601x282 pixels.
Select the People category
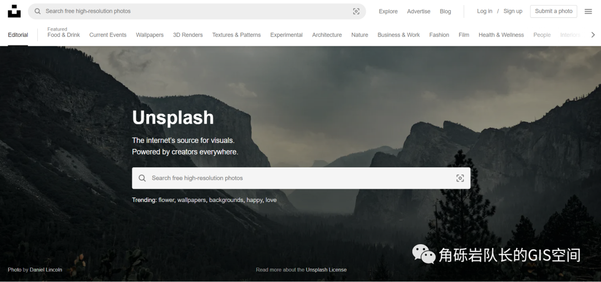(x=542, y=35)
